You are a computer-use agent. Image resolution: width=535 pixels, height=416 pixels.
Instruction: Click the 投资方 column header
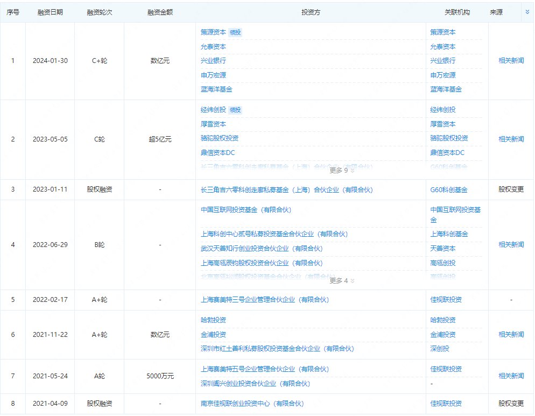pos(311,12)
